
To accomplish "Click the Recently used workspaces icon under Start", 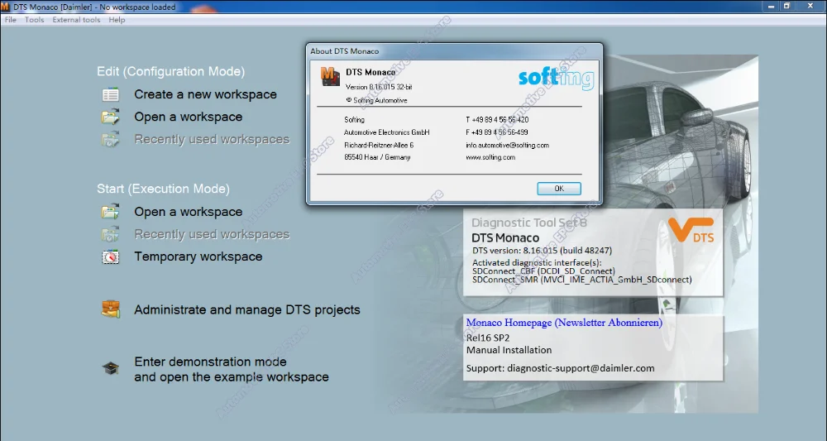I will pos(111,234).
